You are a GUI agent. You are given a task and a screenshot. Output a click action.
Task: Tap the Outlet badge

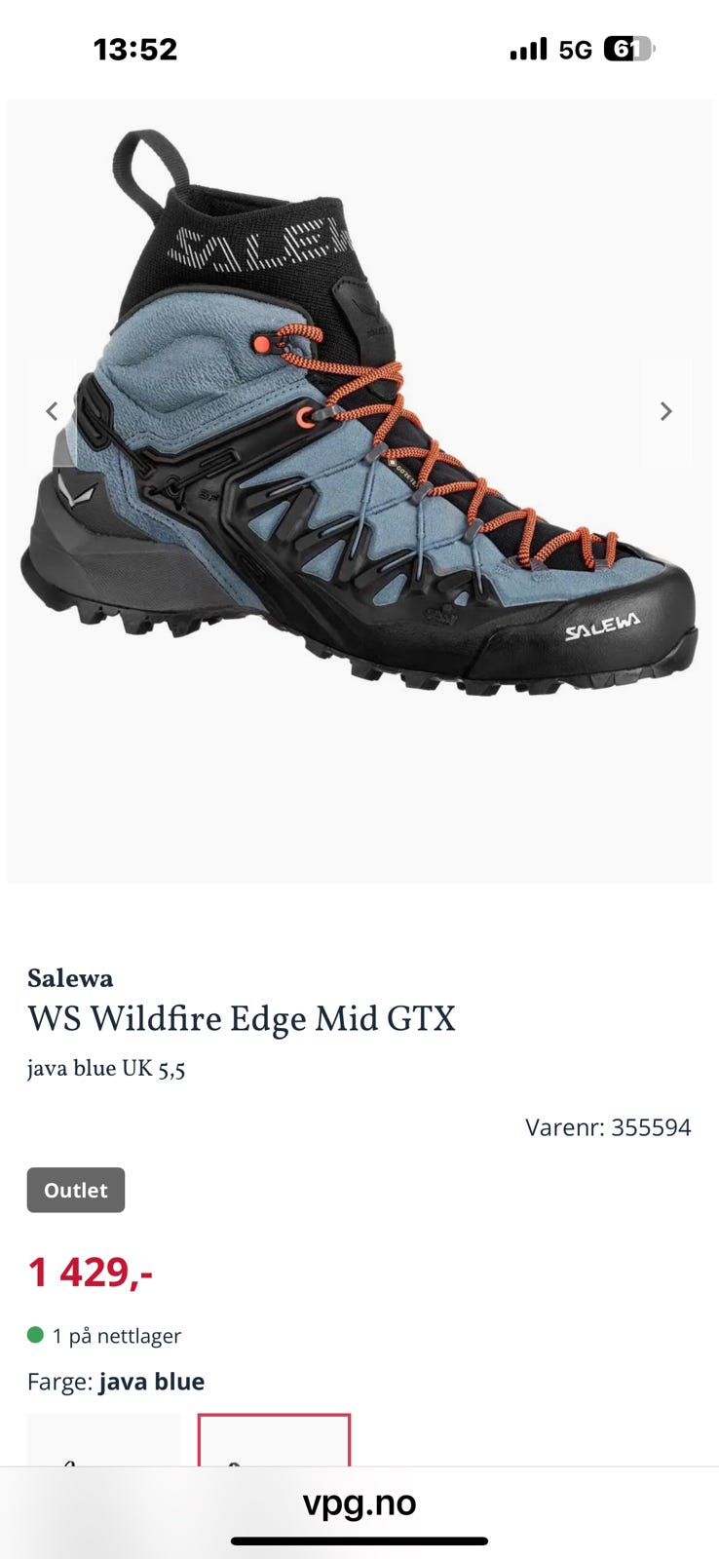(x=76, y=1190)
